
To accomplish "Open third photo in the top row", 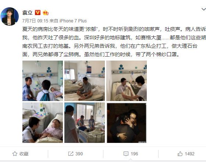I will pyautogui.click(x=127, y=81).
